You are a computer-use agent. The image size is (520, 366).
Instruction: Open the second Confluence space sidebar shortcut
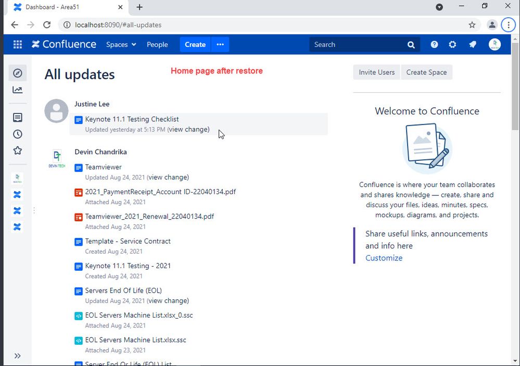[17, 211]
